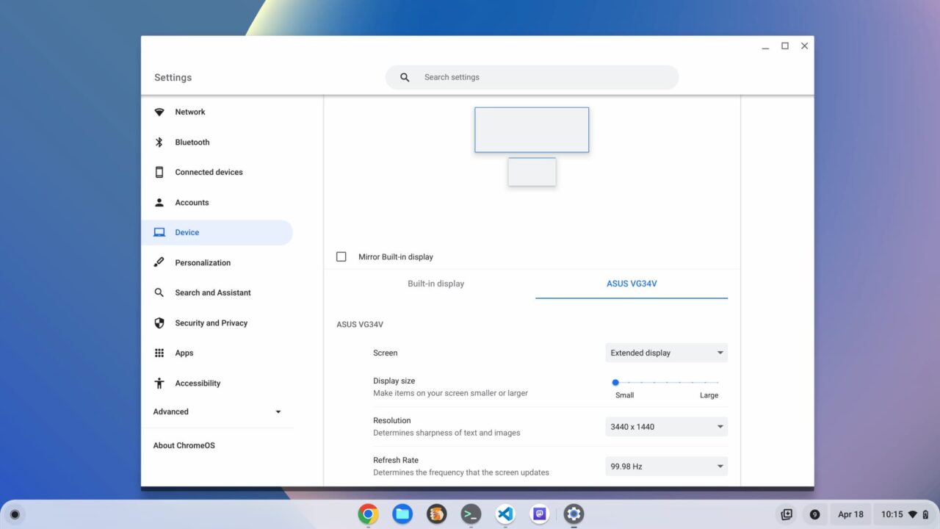Open Chrome browser from the shelf
This screenshot has height=529, width=940.
(x=368, y=514)
